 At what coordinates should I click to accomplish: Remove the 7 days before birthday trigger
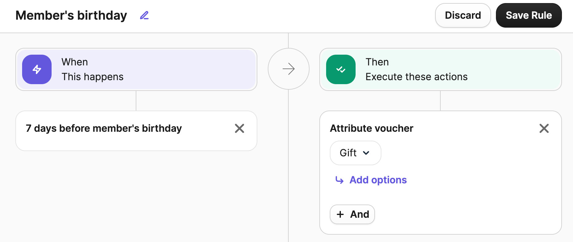(x=240, y=128)
